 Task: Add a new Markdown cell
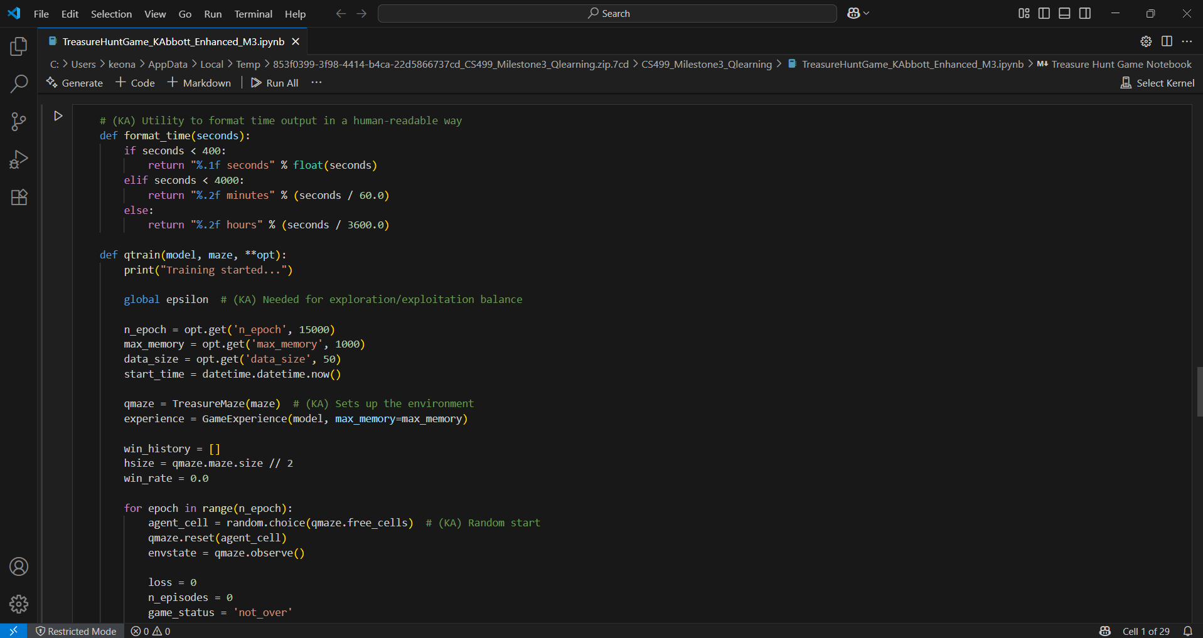(199, 83)
